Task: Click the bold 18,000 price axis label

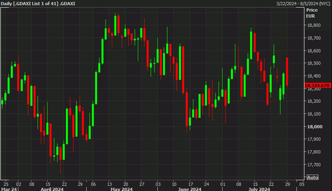Action: [315, 127]
